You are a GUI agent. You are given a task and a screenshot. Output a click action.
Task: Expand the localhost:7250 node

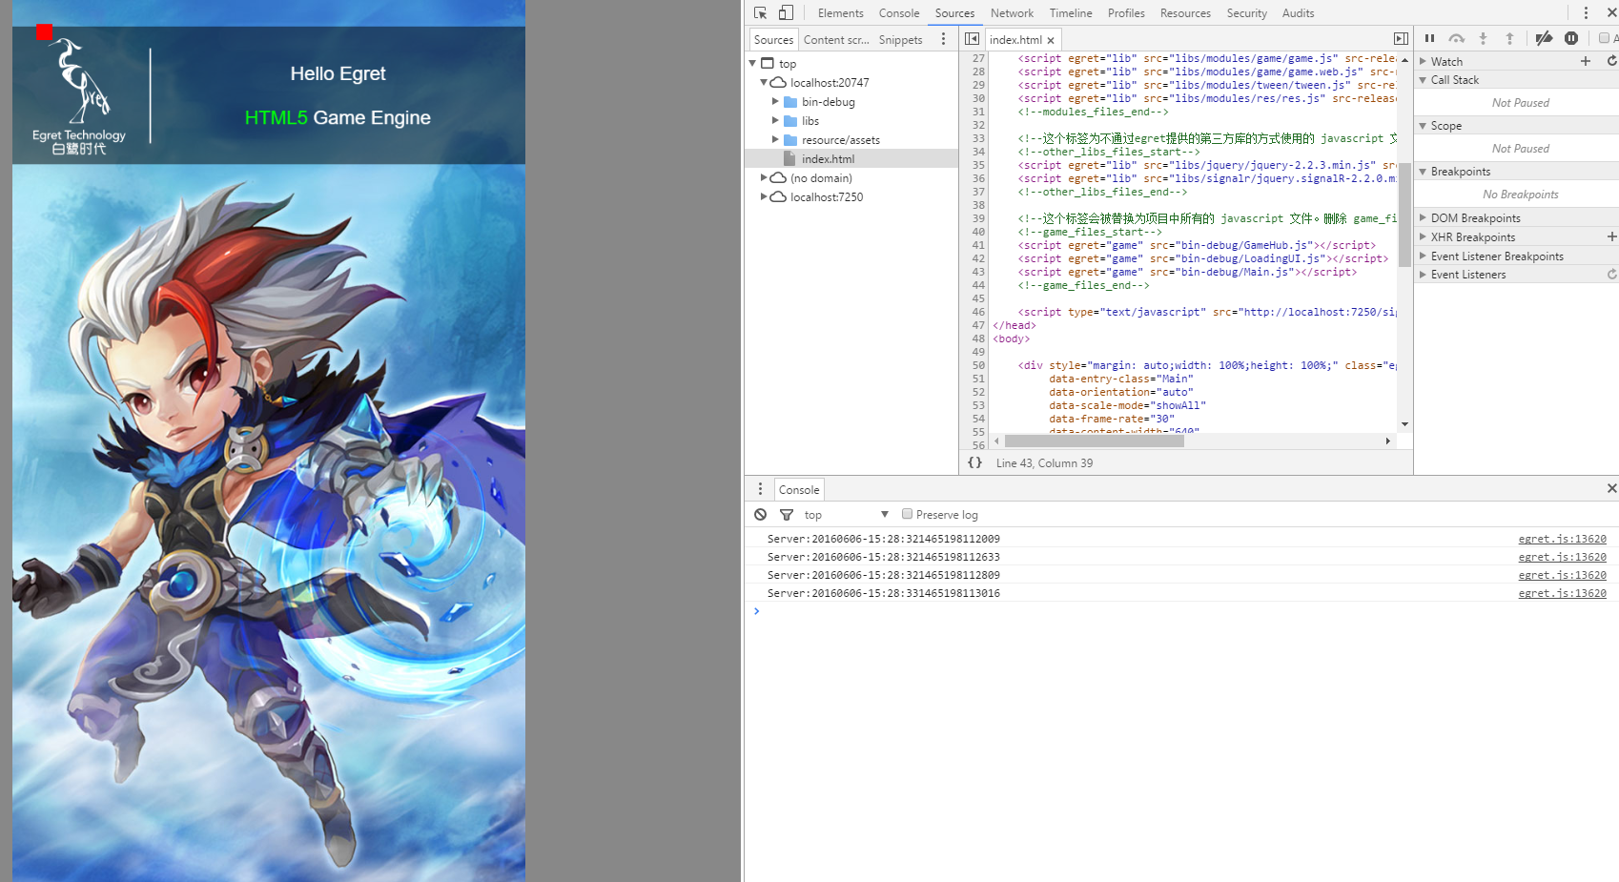[764, 197]
